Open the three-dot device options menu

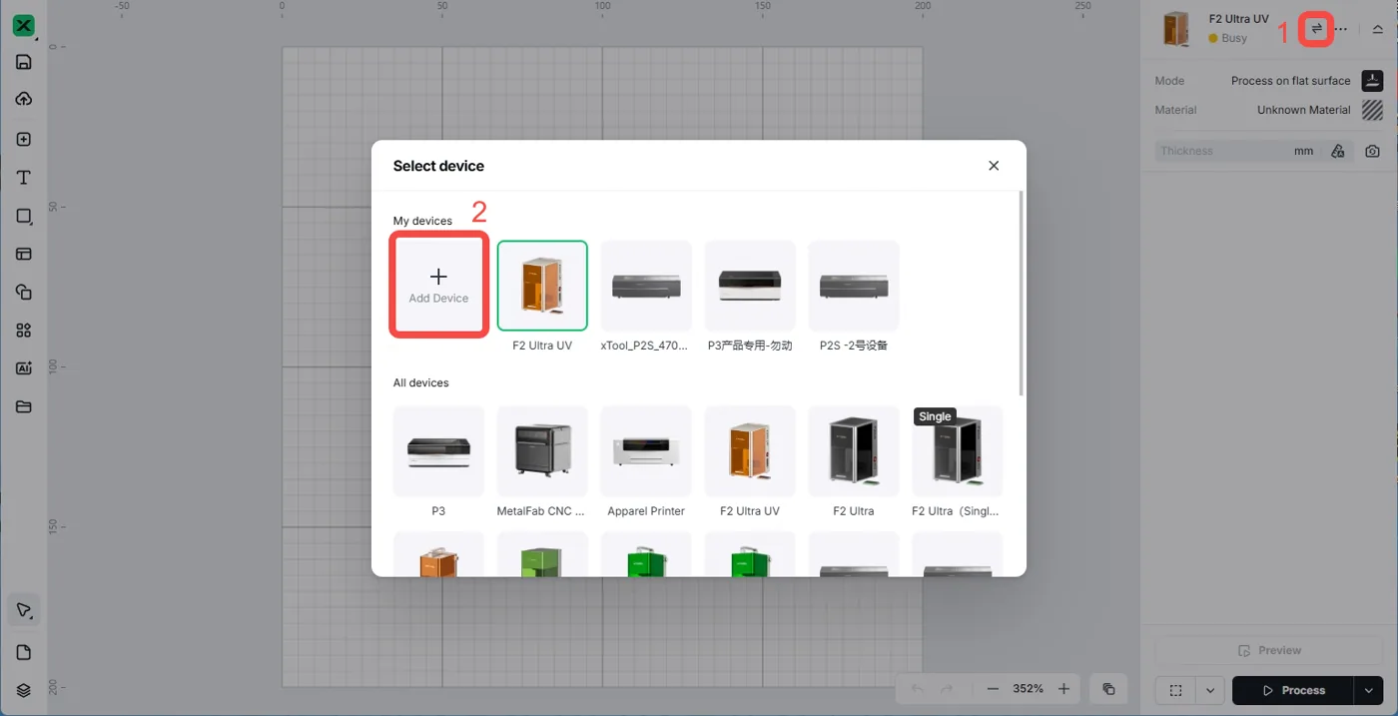[1341, 29]
